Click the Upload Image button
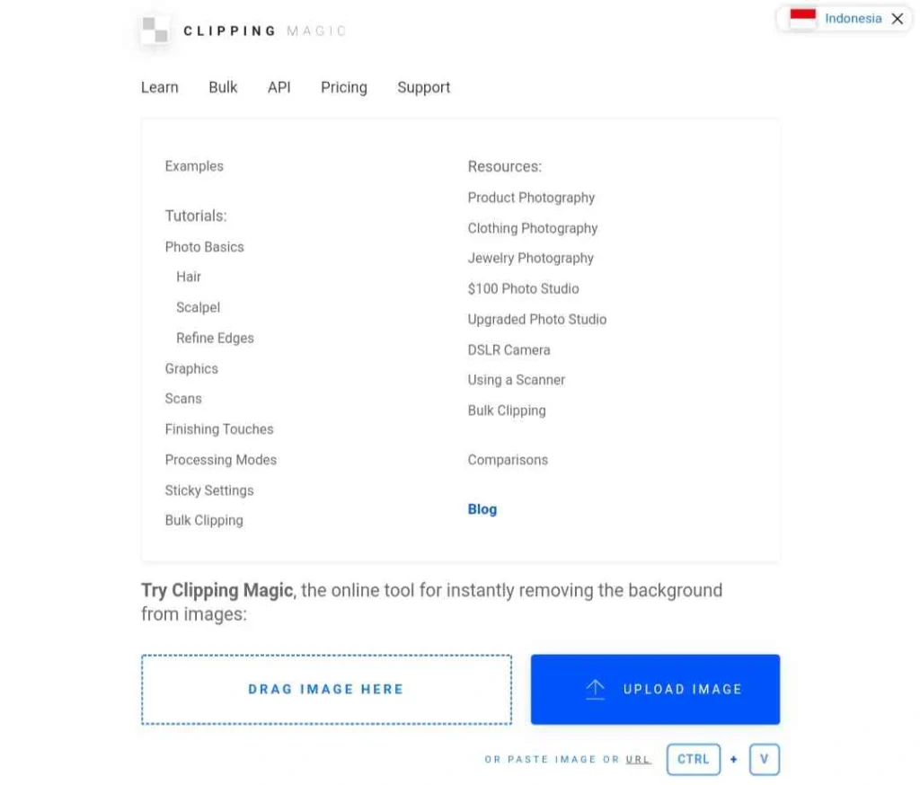This screenshot has width=920, height=785. (x=655, y=690)
